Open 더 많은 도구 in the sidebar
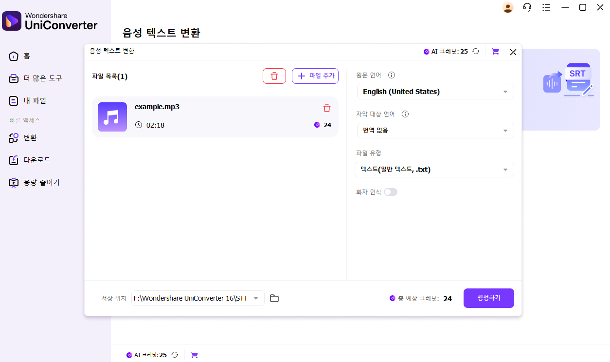Viewport: 610px width, 362px height. (x=42, y=78)
